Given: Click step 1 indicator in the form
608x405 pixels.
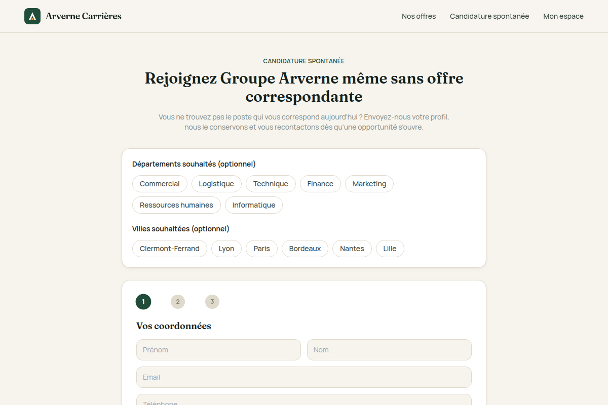Looking at the screenshot, I should tap(143, 302).
